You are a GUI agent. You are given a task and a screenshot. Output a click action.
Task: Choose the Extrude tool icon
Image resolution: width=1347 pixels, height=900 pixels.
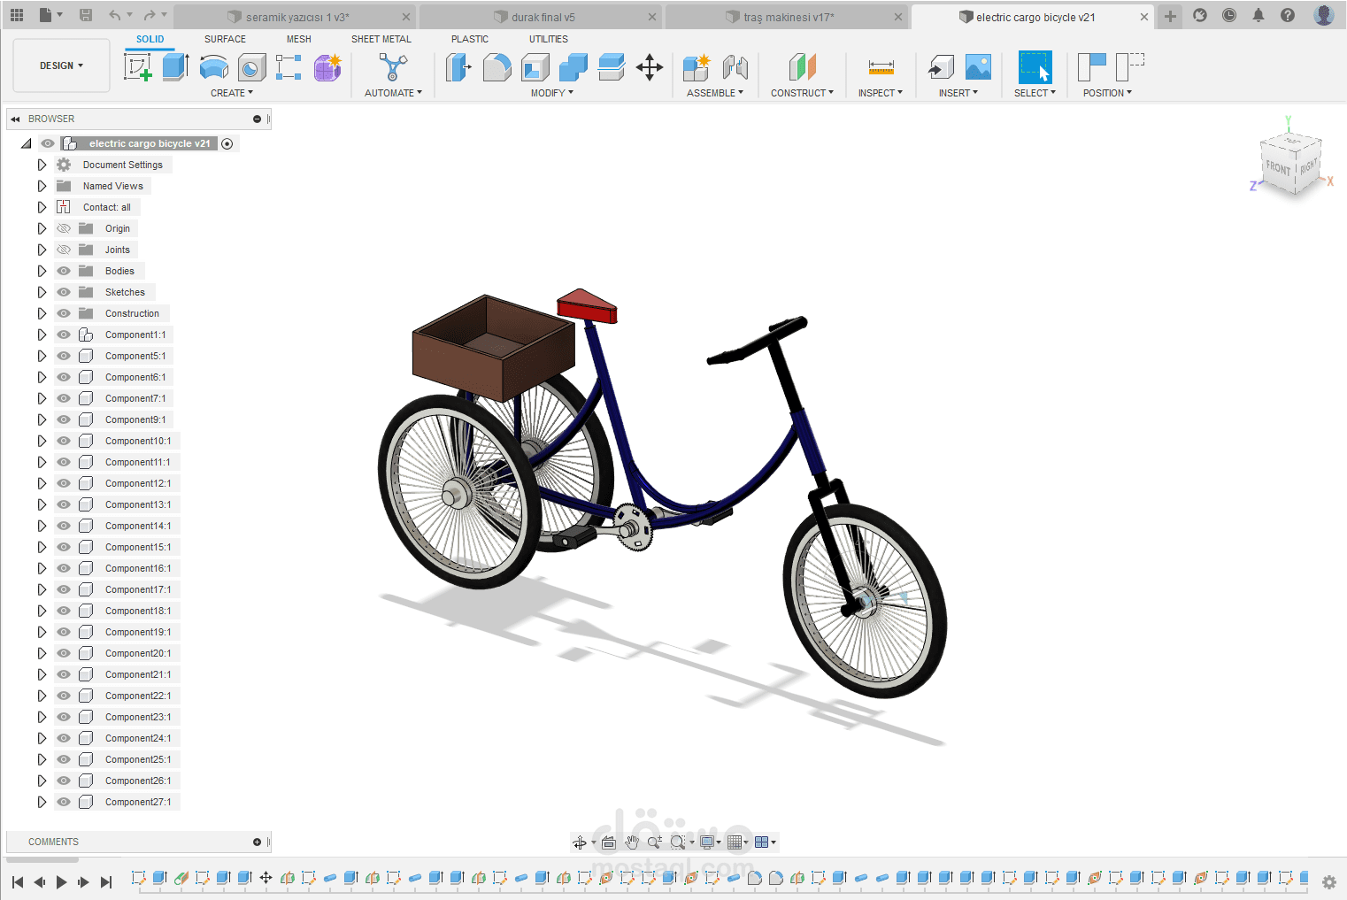[x=175, y=67]
